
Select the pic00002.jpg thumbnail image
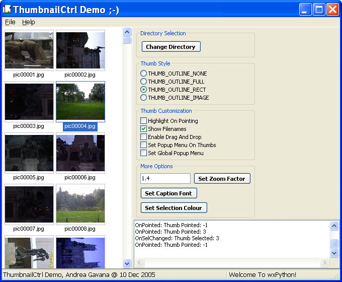tap(80, 50)
